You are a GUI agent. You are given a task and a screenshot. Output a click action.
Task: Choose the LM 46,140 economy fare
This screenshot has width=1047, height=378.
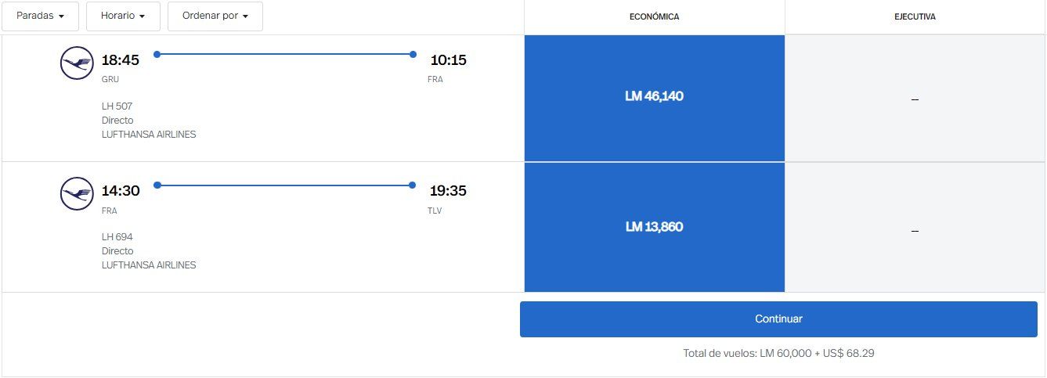(654, 97)
